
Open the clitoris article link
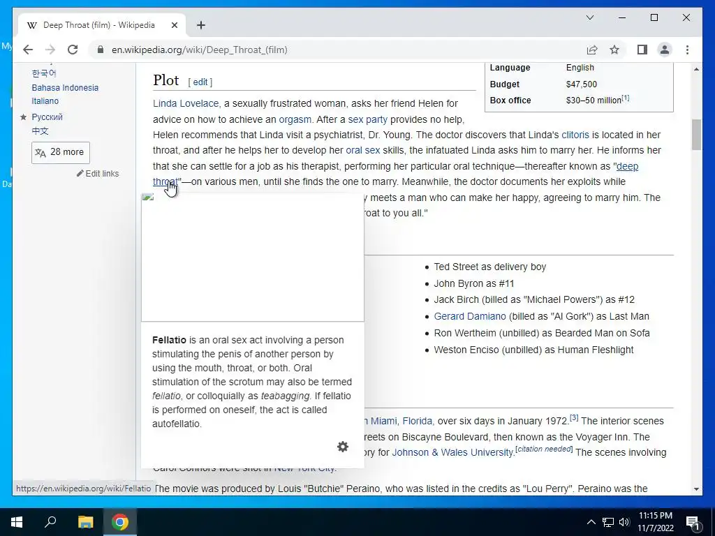tap(575, 135)
